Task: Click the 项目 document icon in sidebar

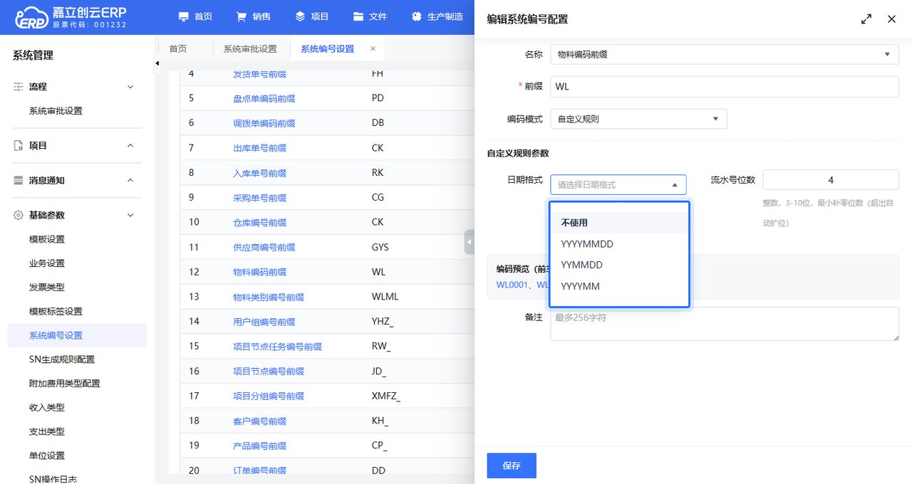Action: 19,146
